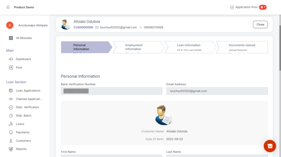Select the Documents Upload step

pos(241,47)
